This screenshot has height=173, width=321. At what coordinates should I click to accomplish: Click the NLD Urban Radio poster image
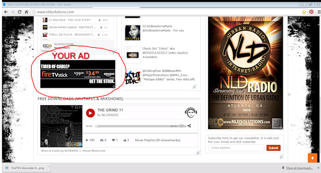coord(245,73)
